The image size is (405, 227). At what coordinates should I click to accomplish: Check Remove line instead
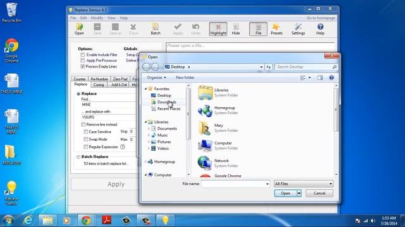(x=83, y=125)
